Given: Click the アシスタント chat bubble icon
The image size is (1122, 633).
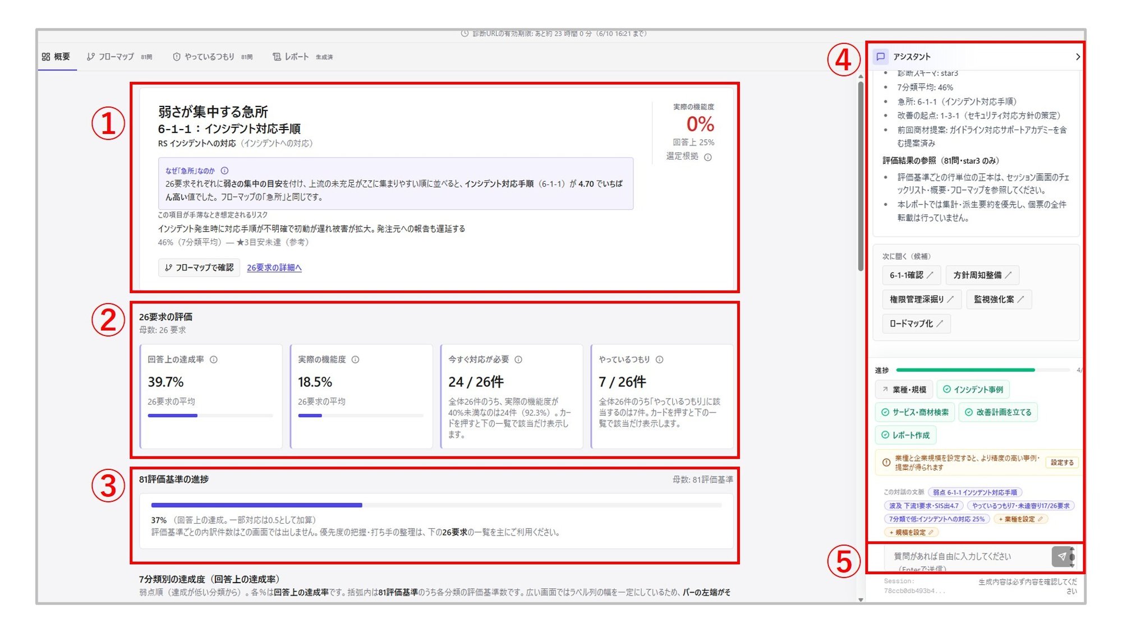Looking at the screenshot, I should pos(881,57).
